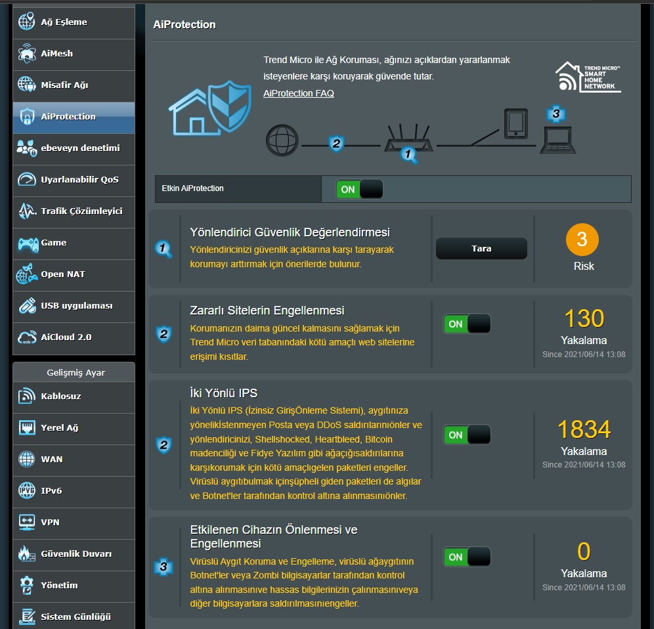Click the AiMesh sidebar icon
The width and height of the screenshot is (654, 629).
(27, 53)
